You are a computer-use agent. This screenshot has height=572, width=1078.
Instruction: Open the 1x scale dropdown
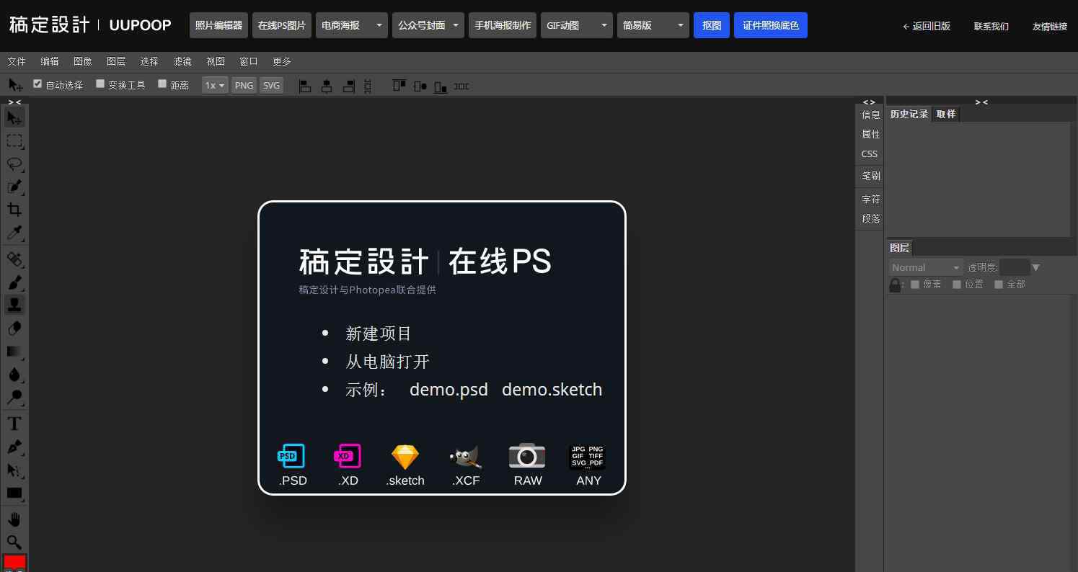click(215, 85)
